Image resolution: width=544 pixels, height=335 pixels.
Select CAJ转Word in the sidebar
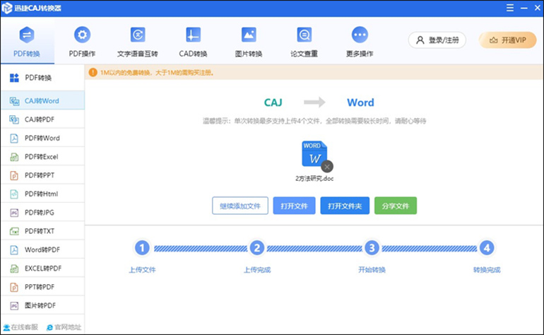click(x=42, y=100)
